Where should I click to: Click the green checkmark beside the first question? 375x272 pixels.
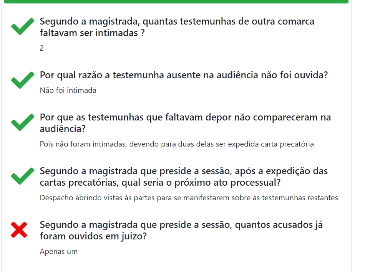coord(23,28)
